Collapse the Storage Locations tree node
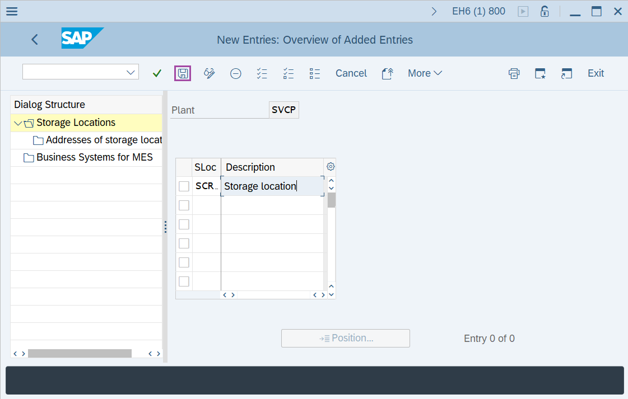This screenshot has height=399, width=628. (x=18, y=123)
